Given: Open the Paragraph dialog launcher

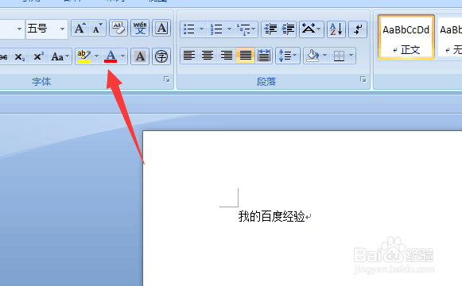Looking at the screenshot, I should pyautogui.click(x=363, y=79).
